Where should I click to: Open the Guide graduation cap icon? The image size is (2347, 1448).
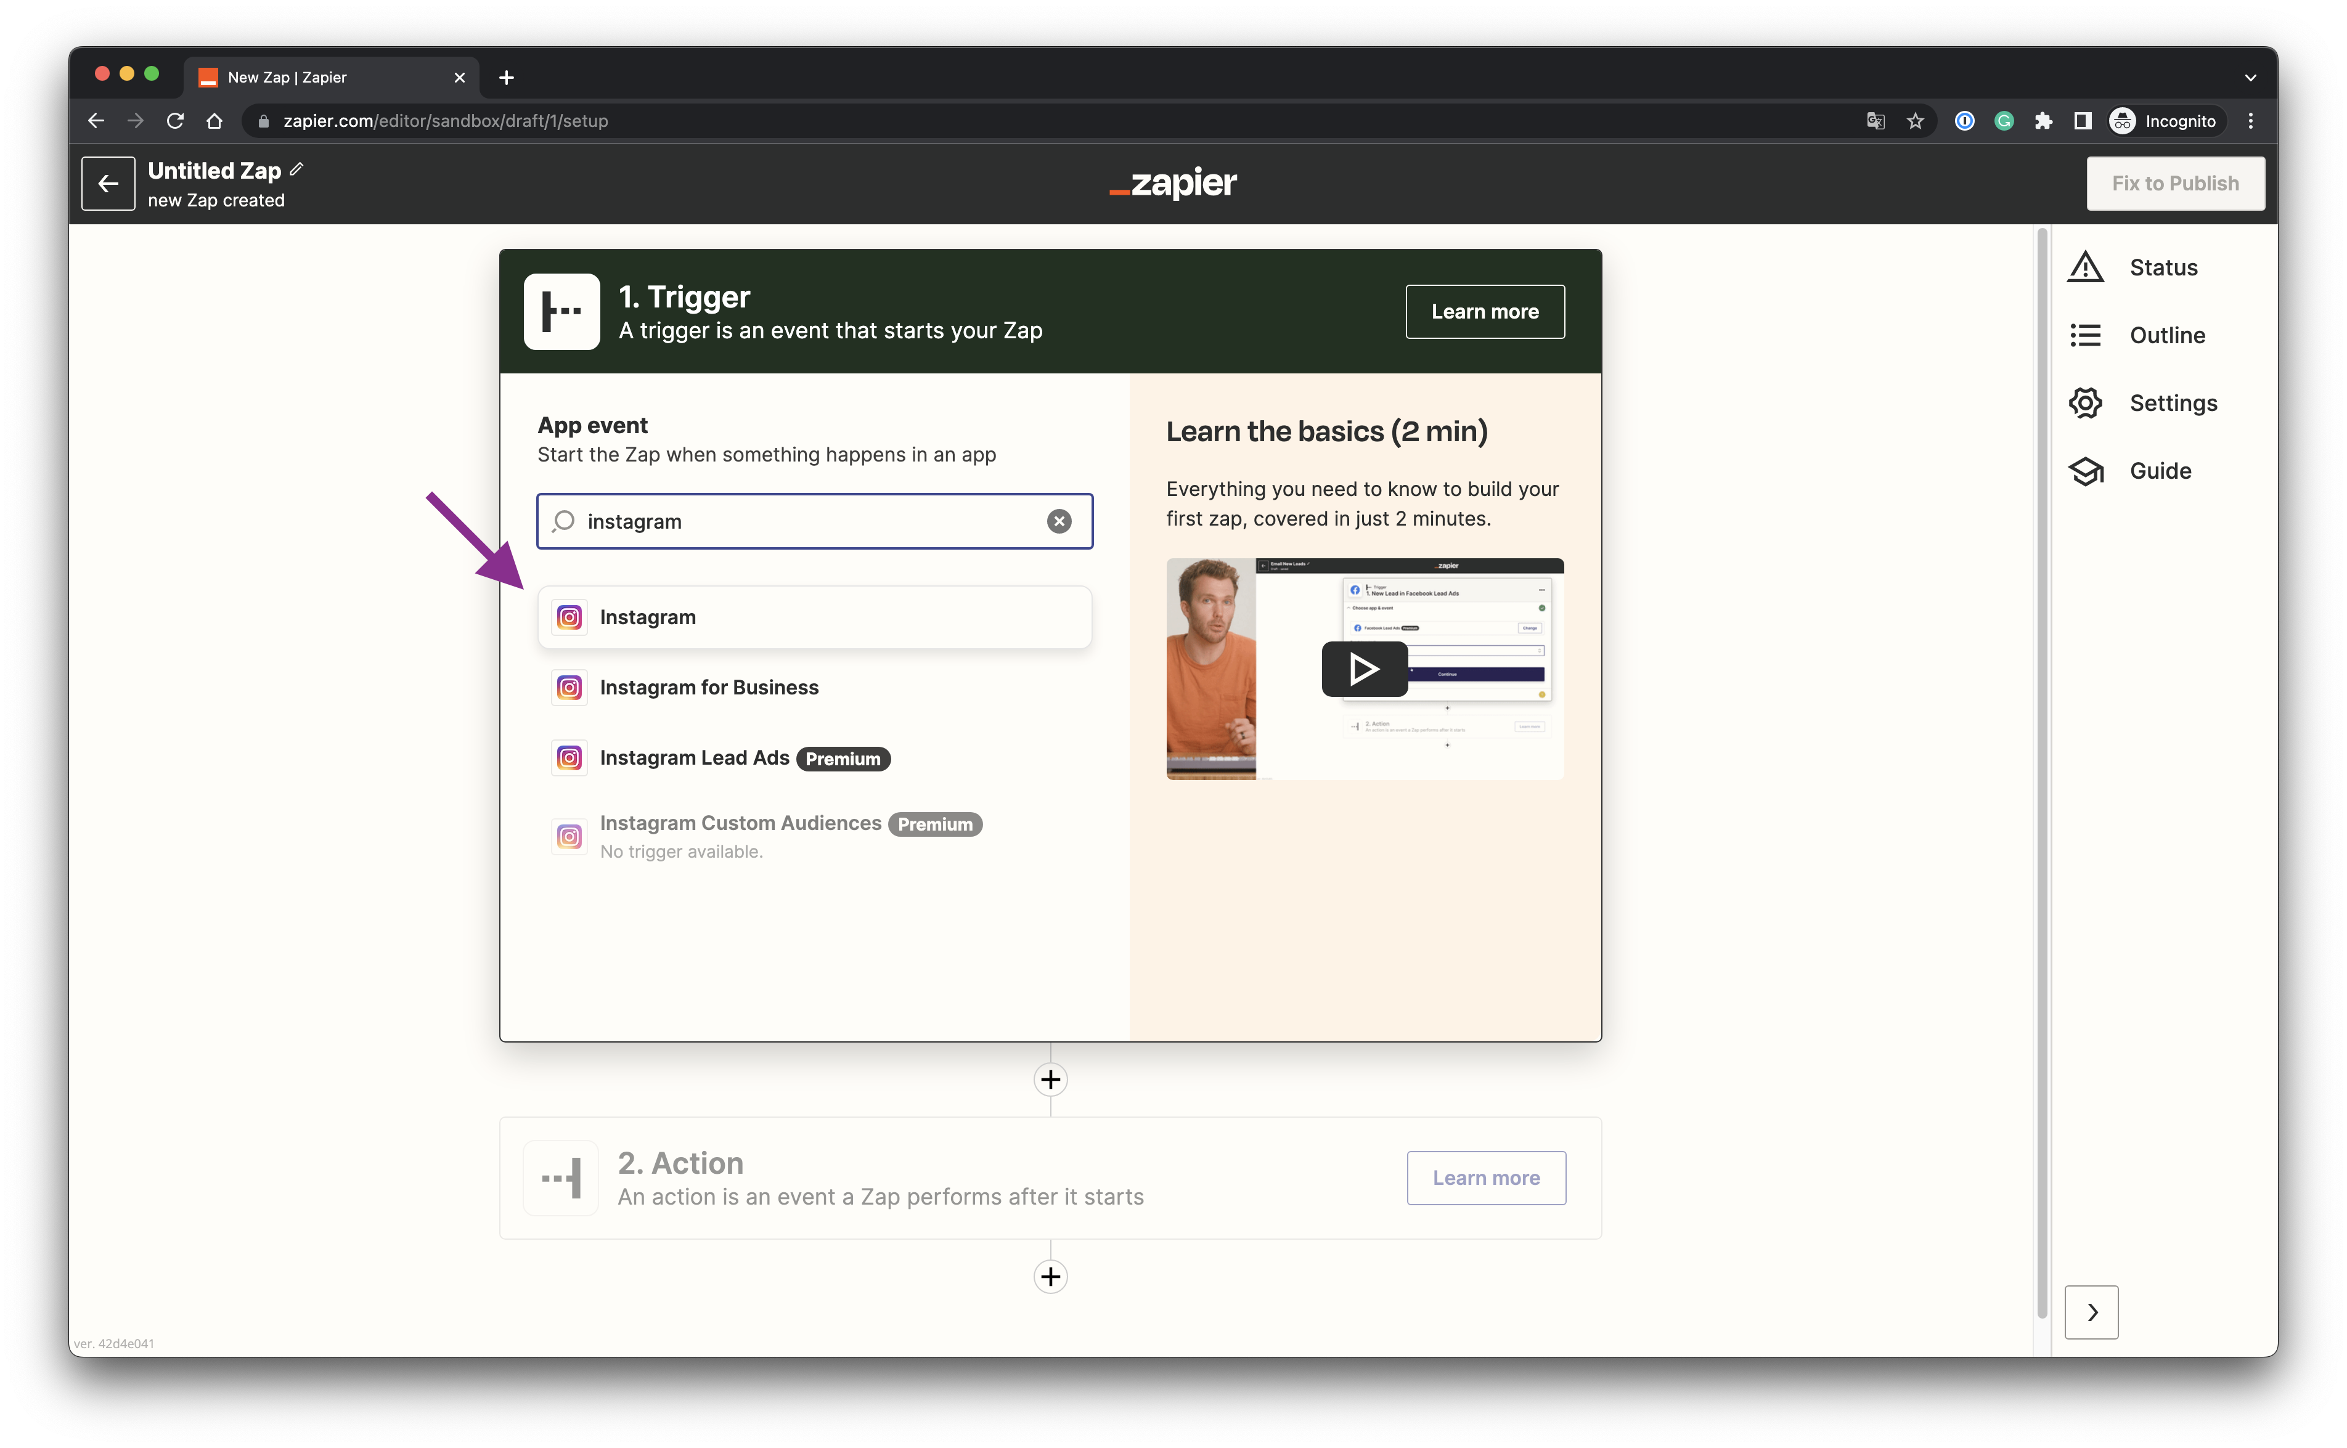(x=2086, y=471)
